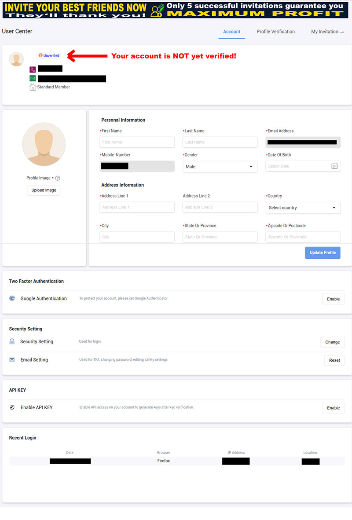Click the Update Profile button
Screen dimensions: 352x520
coord(323,253)
